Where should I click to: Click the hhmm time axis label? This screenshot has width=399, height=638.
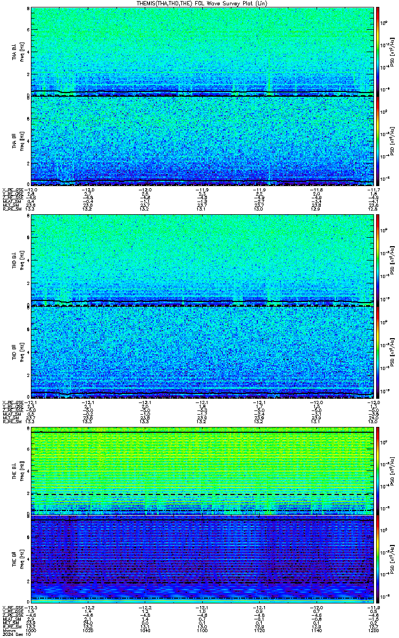click(8, 630)
